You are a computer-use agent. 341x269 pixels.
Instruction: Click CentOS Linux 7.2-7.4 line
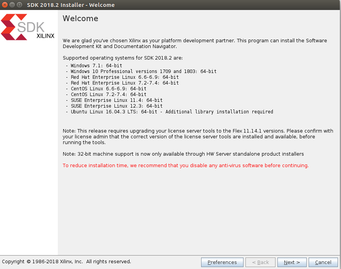pos(106,95)
